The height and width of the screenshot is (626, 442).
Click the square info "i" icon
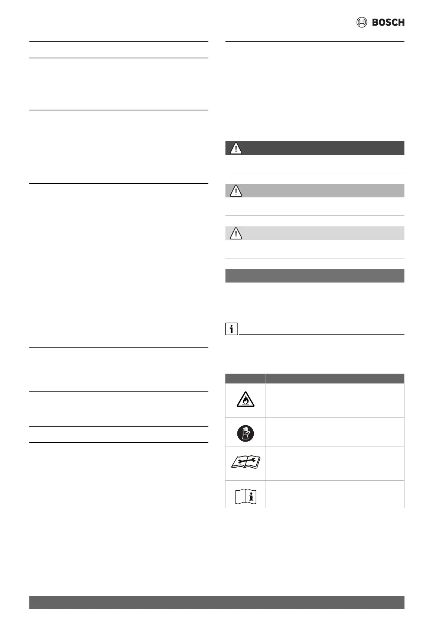[231, 329]
